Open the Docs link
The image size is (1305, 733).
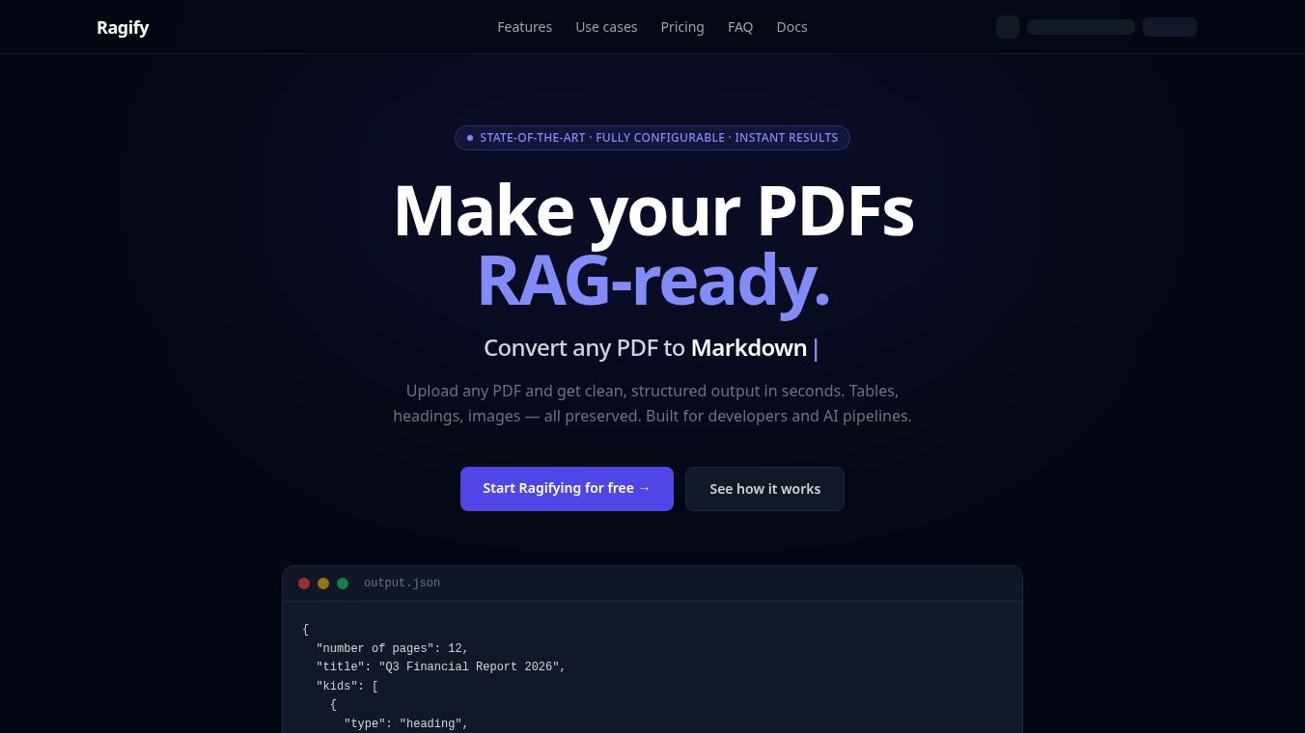(x=791, y=27)
